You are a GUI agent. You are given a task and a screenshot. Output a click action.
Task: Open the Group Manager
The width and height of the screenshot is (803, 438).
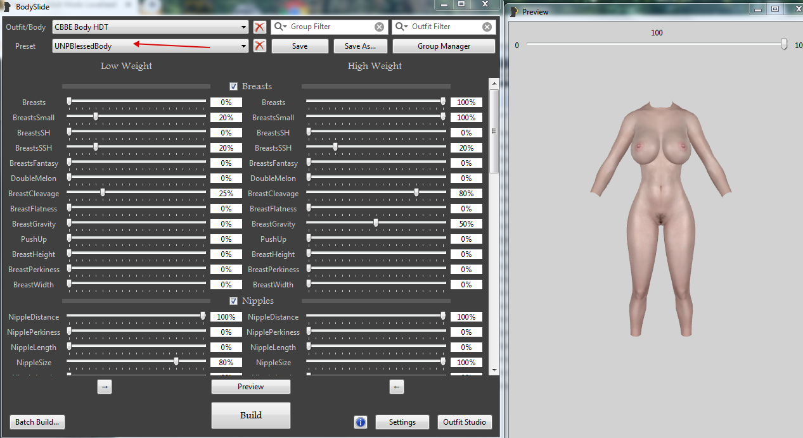click(x=444, y=46)
